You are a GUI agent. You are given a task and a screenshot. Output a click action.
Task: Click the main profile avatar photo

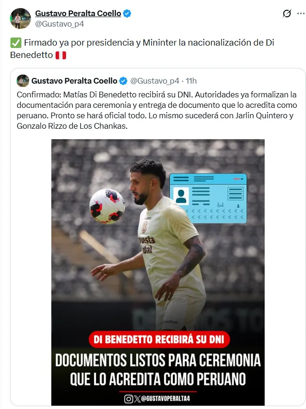tap(20, 19)
